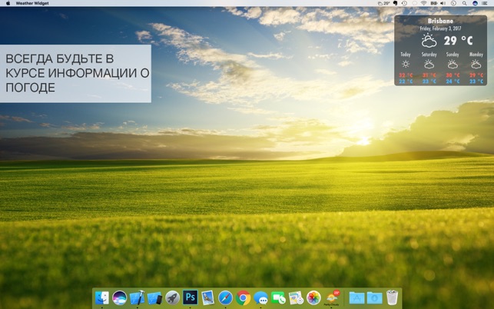Open the Messages app in dock
Image resolution: width=494 pixels, height=309 pixels.
coord(261,297)
